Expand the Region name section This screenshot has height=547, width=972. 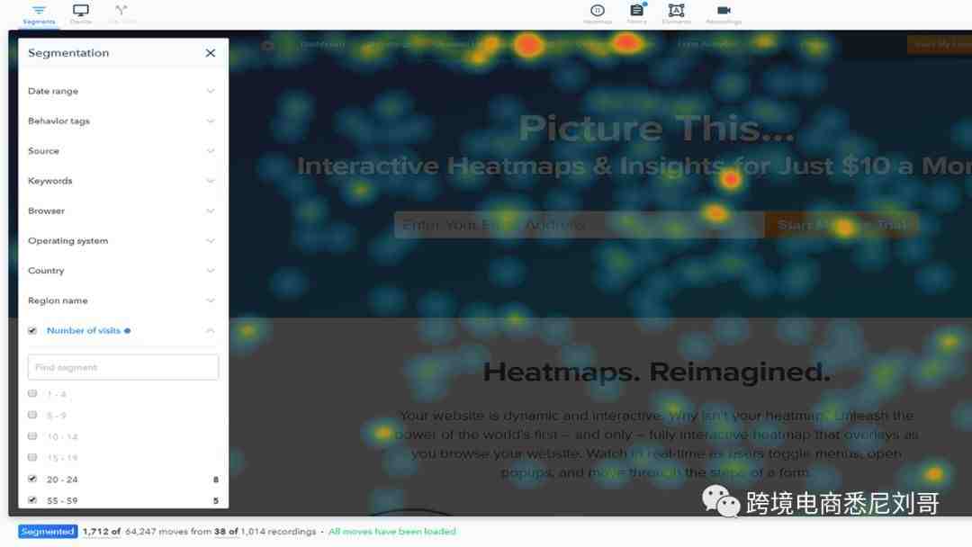pos(122,300)
